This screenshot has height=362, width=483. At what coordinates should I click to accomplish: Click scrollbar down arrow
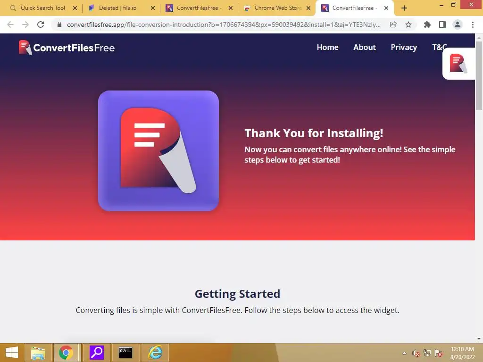(479, 339)
